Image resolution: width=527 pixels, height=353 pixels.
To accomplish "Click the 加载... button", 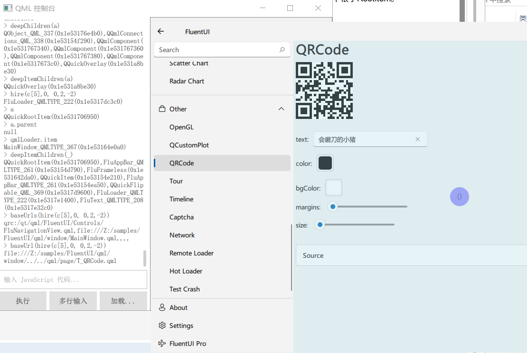I will 123,301.
